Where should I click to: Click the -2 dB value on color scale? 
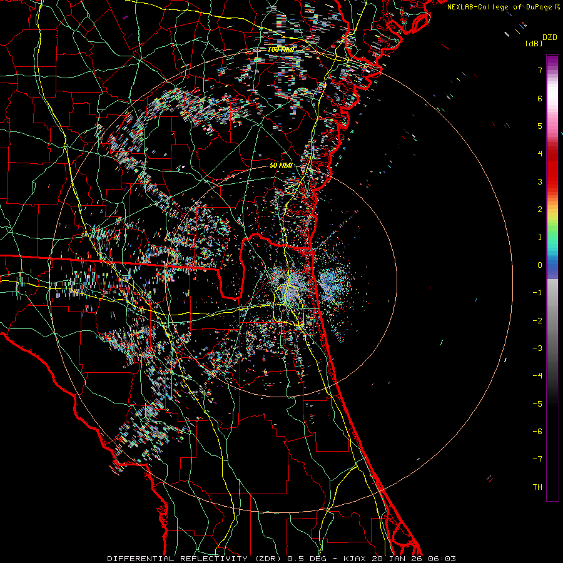click(537, 321)
